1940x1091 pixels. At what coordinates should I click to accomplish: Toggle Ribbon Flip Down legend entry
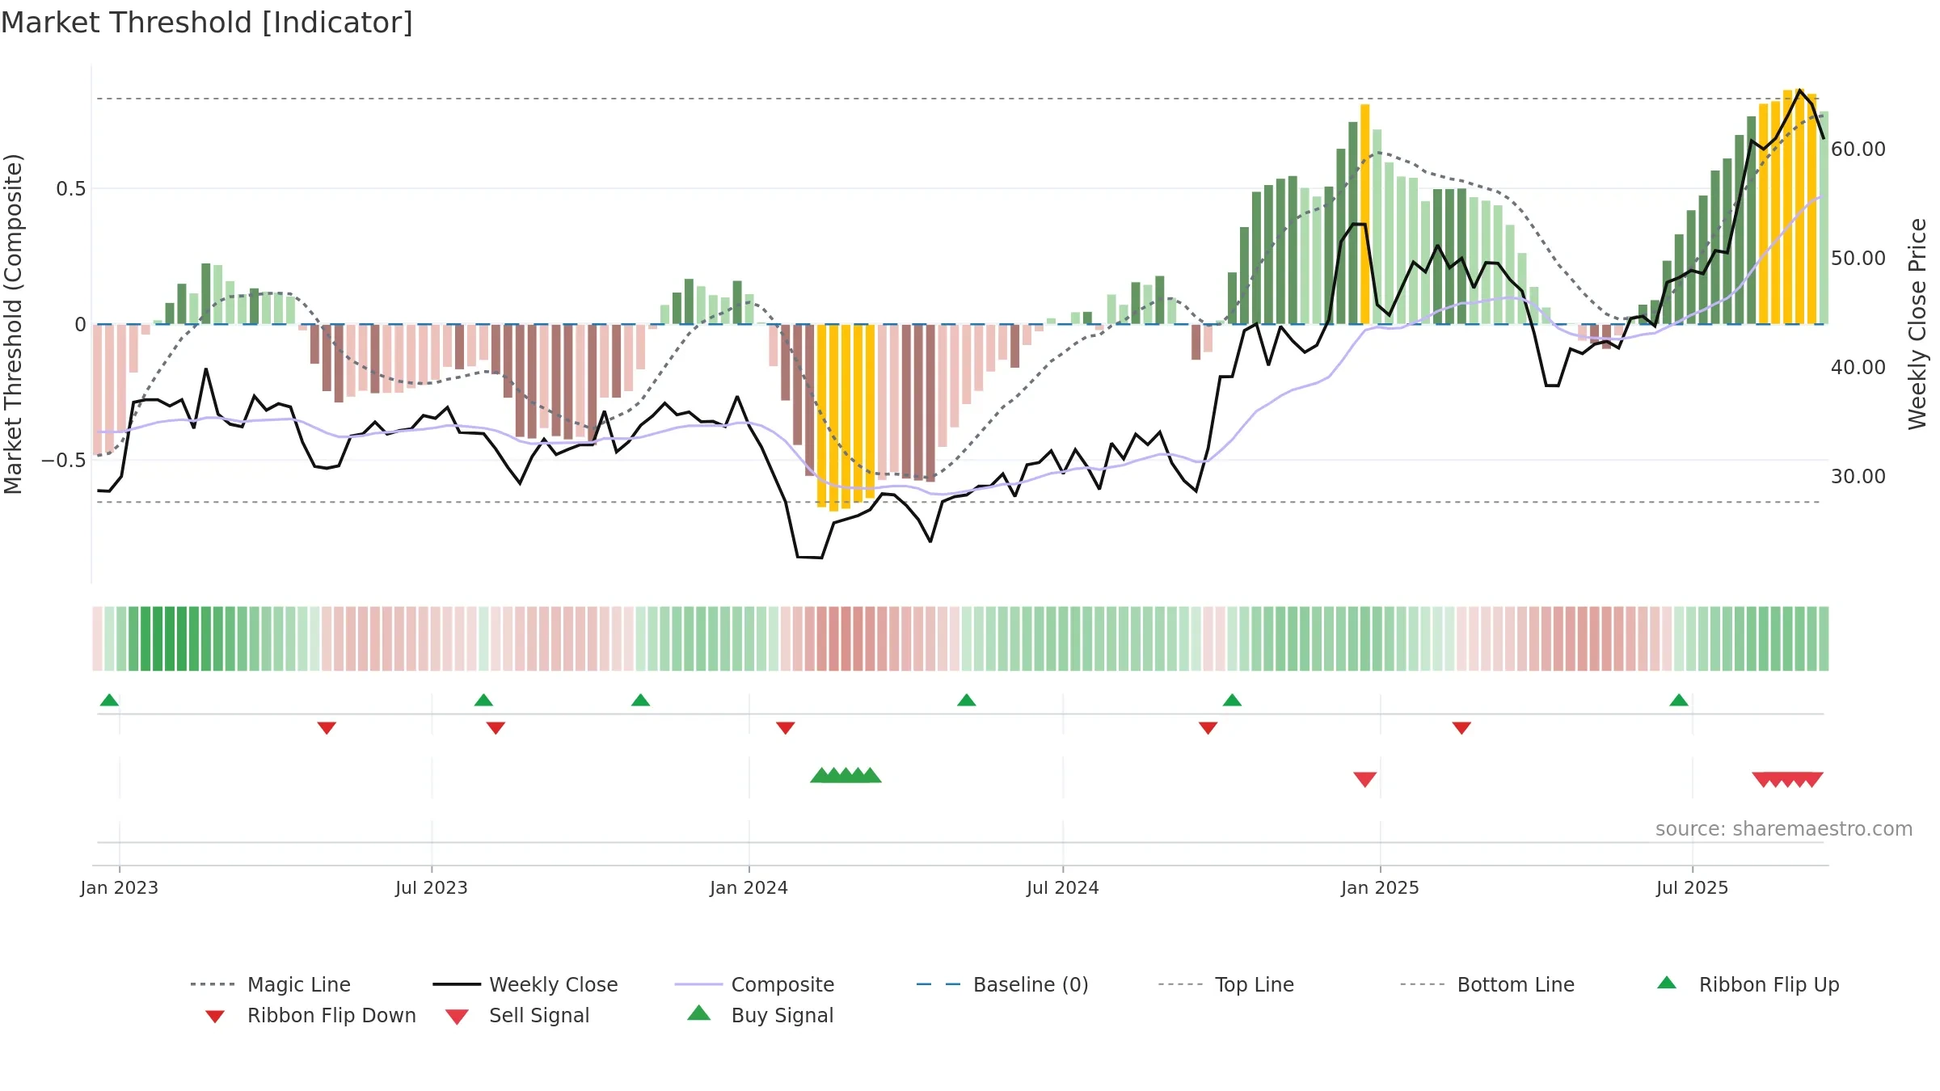pos(310,1015)
